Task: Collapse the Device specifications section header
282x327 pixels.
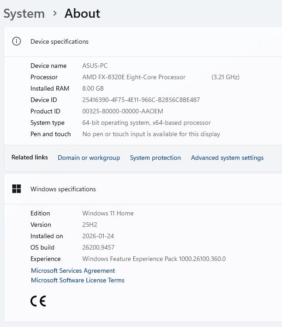Action: 143,42
